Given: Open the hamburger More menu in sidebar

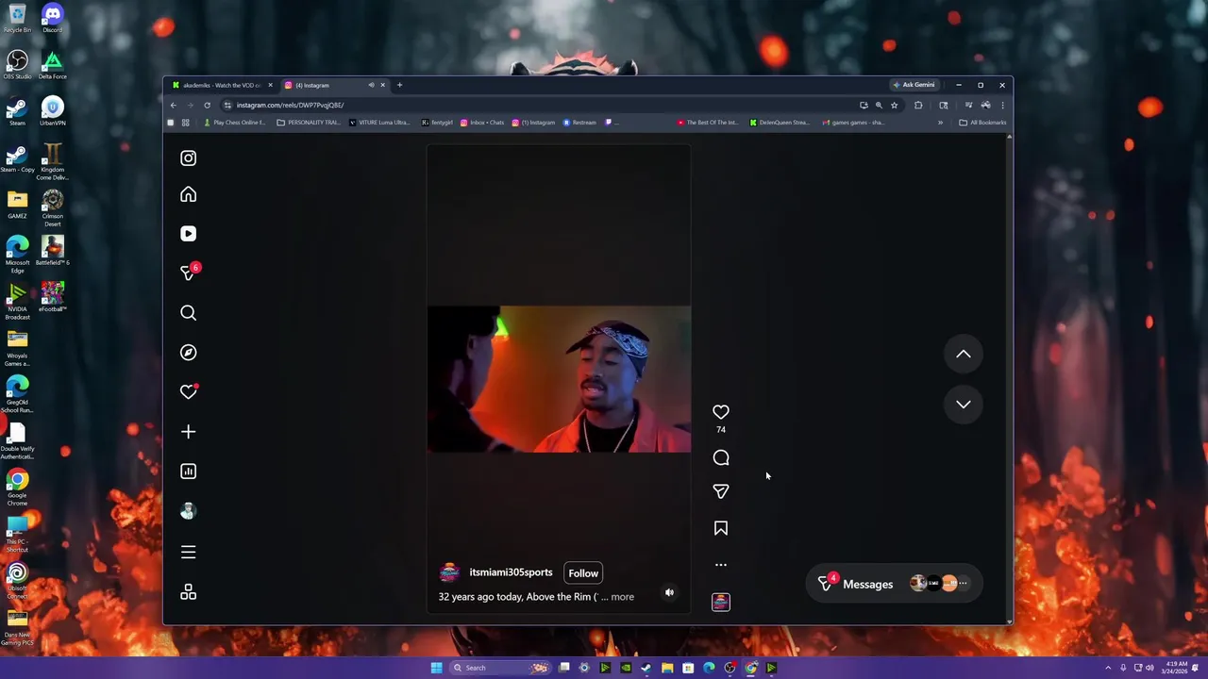Looking at the screenshot, I should click(188, 553).
